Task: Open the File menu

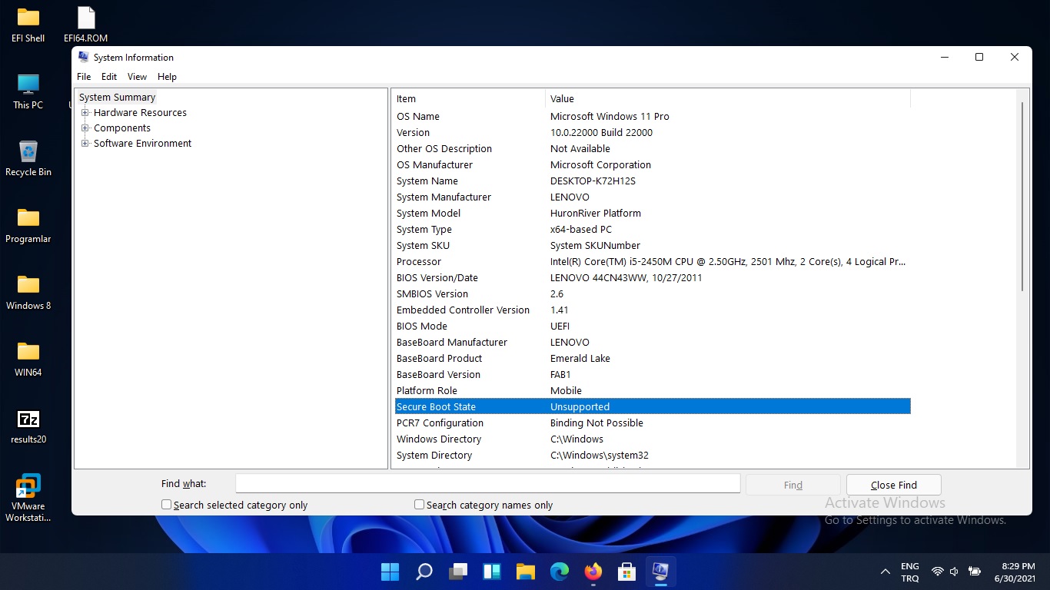Action: 84,77
